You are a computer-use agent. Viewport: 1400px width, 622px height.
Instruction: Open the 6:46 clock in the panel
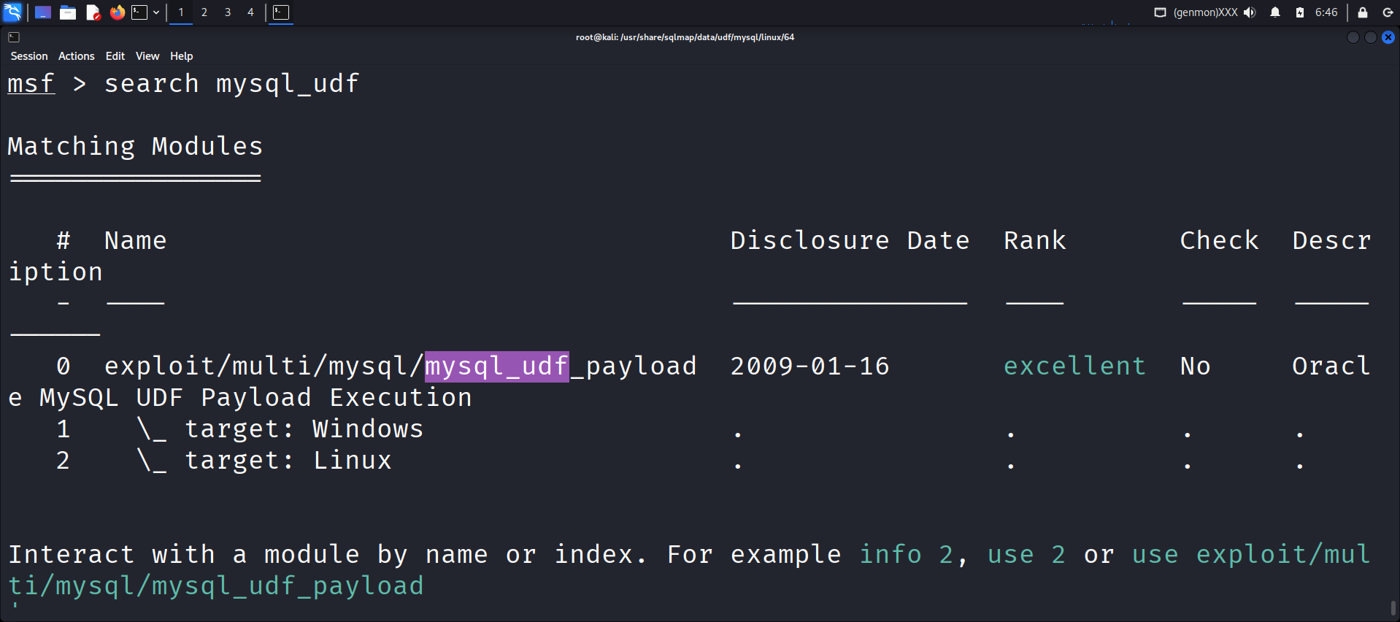click(1326, 12)
